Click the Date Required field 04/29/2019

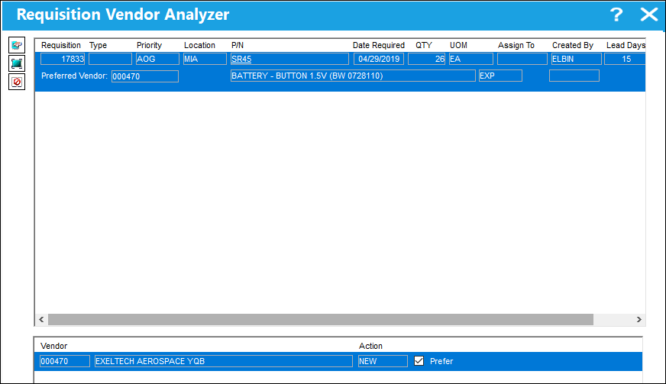(379, 59)
